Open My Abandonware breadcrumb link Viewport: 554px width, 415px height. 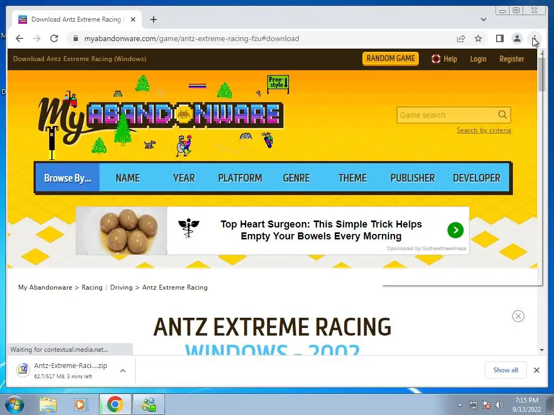coord(45,287)
